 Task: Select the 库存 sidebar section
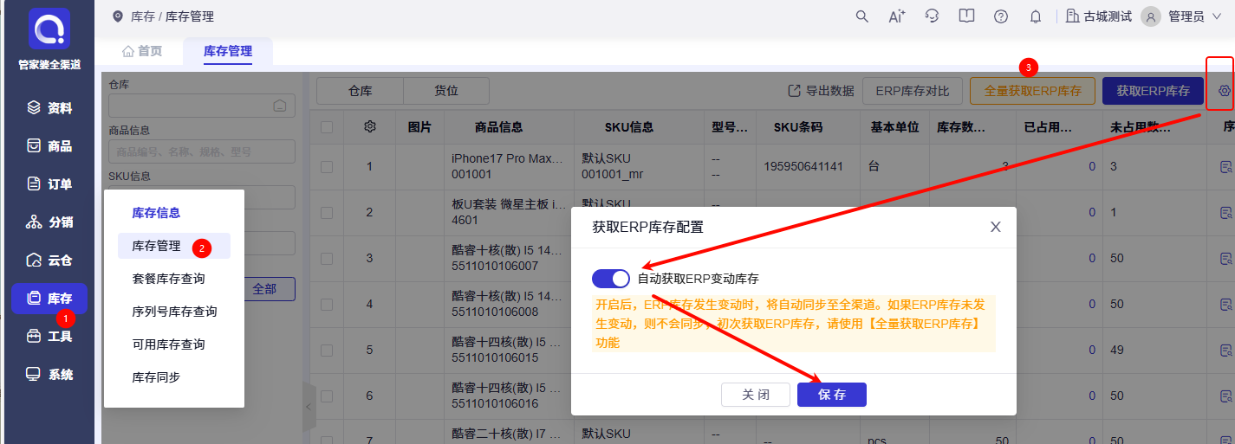(x=49, y=299)
